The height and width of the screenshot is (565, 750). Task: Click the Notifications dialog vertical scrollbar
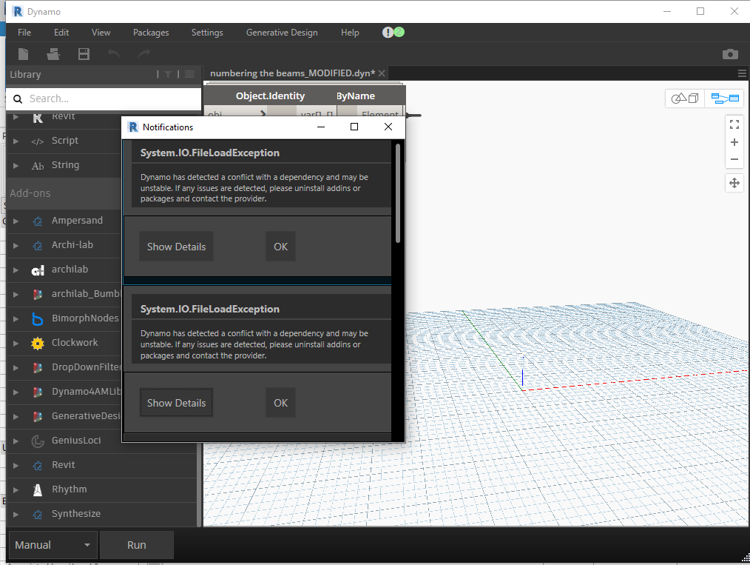coord(398,193)
